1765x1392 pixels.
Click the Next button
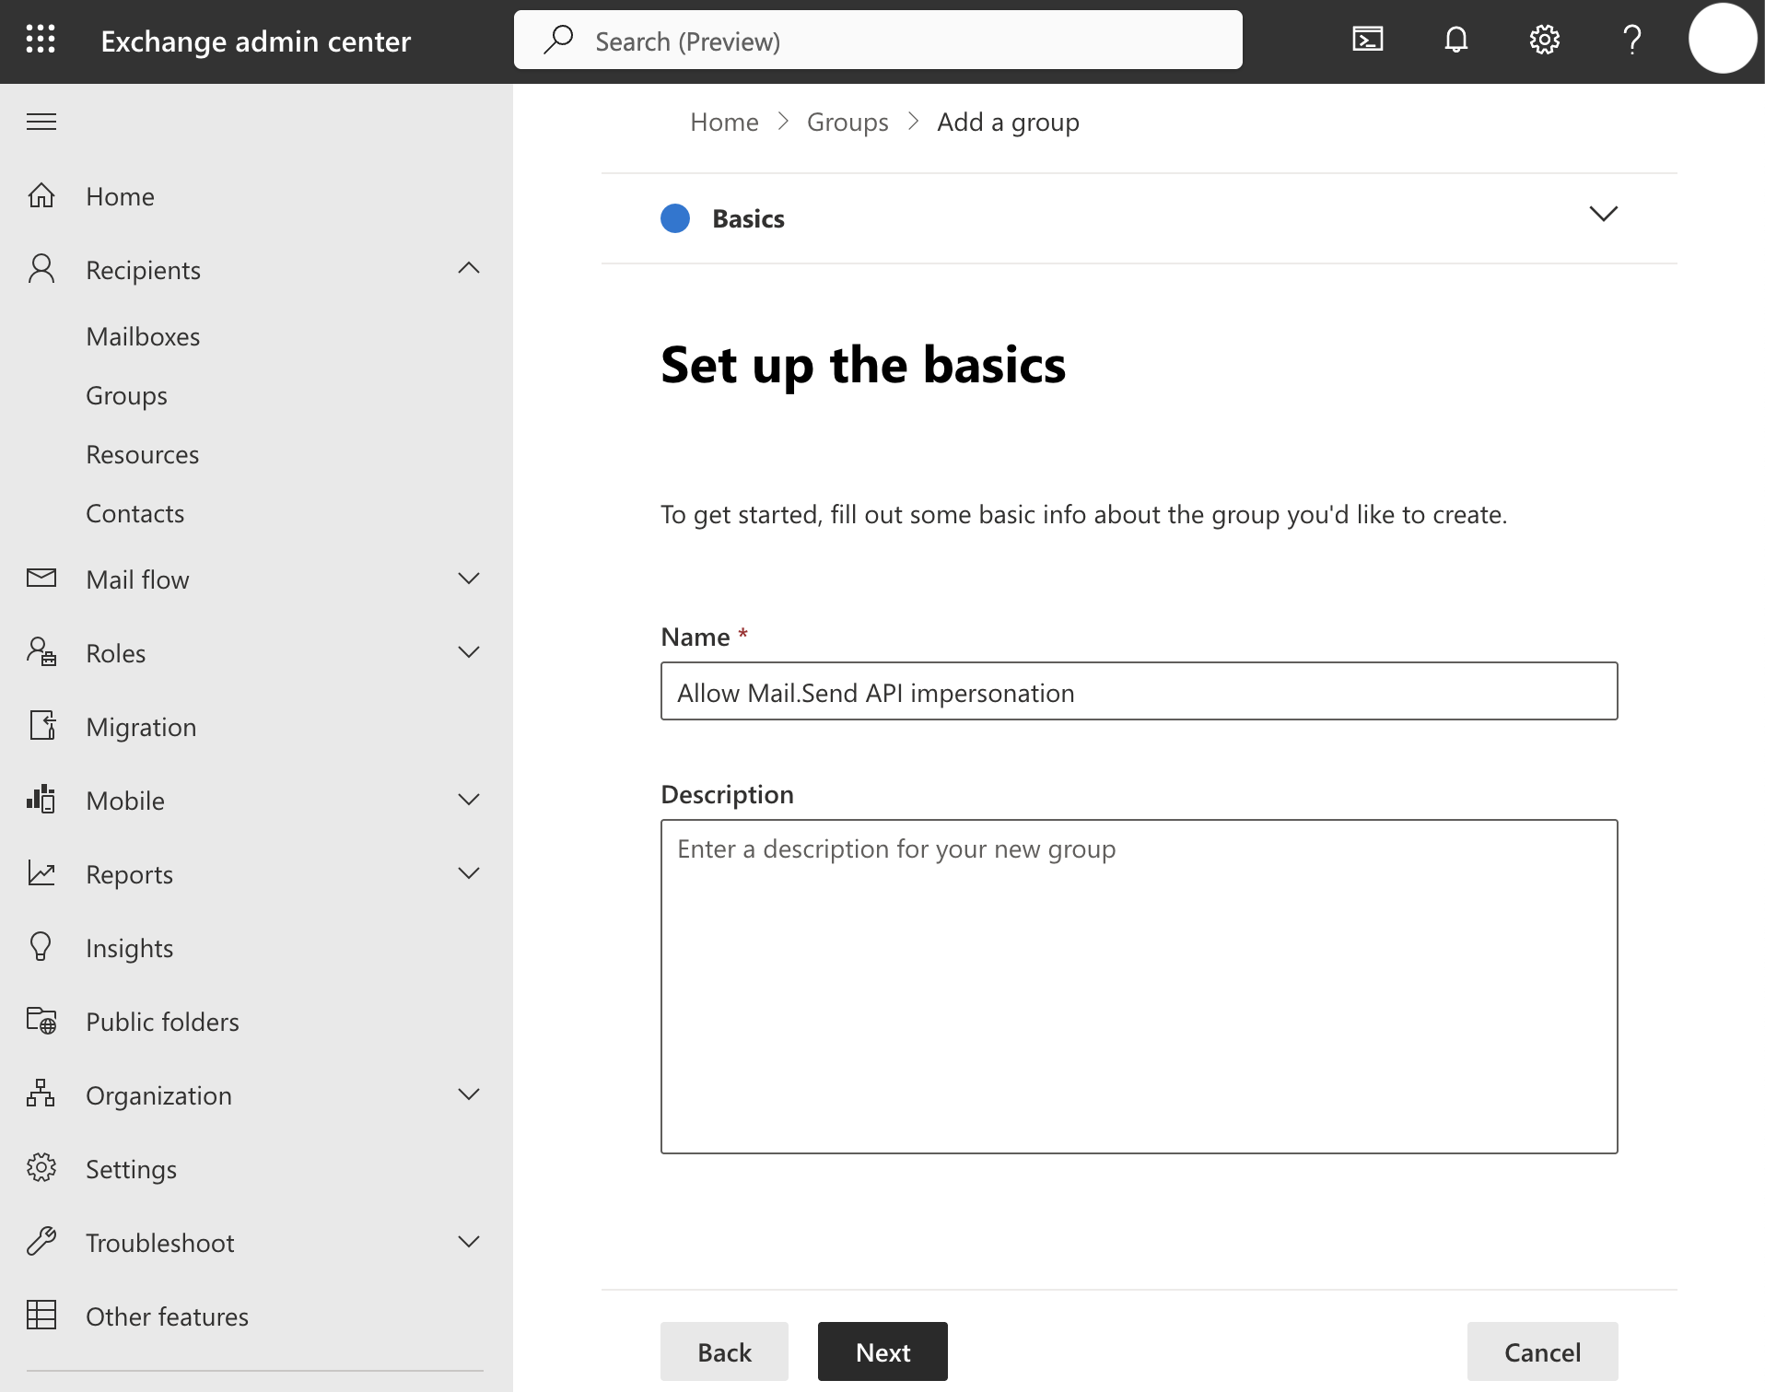[882, 1351]
